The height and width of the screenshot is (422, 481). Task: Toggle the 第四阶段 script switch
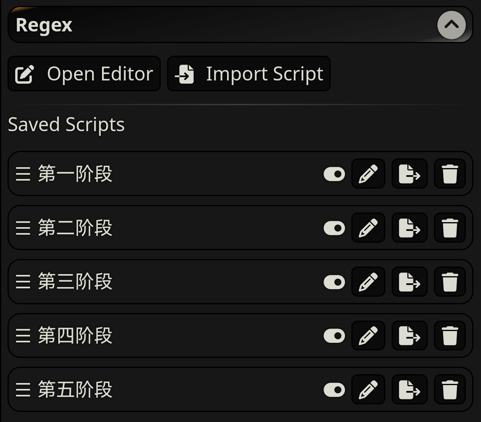point(334,336)
